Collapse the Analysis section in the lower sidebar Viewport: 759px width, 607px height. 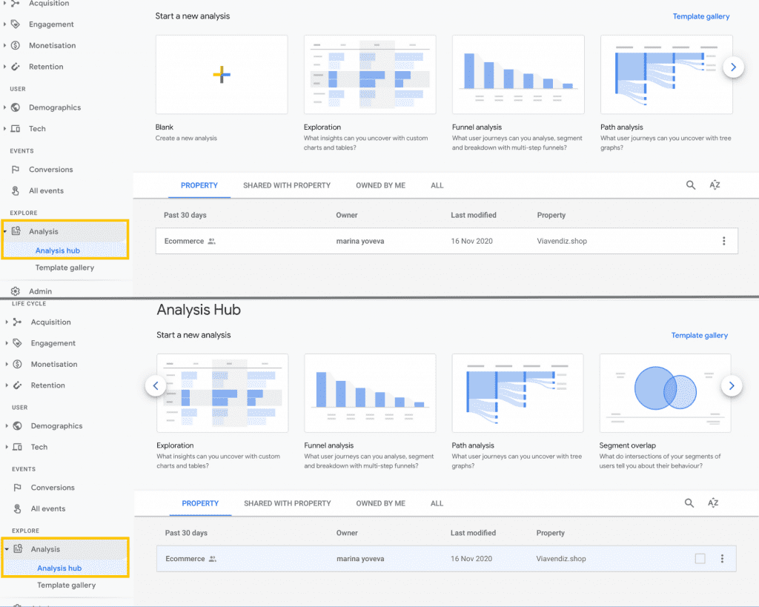(x=7, y=549)
